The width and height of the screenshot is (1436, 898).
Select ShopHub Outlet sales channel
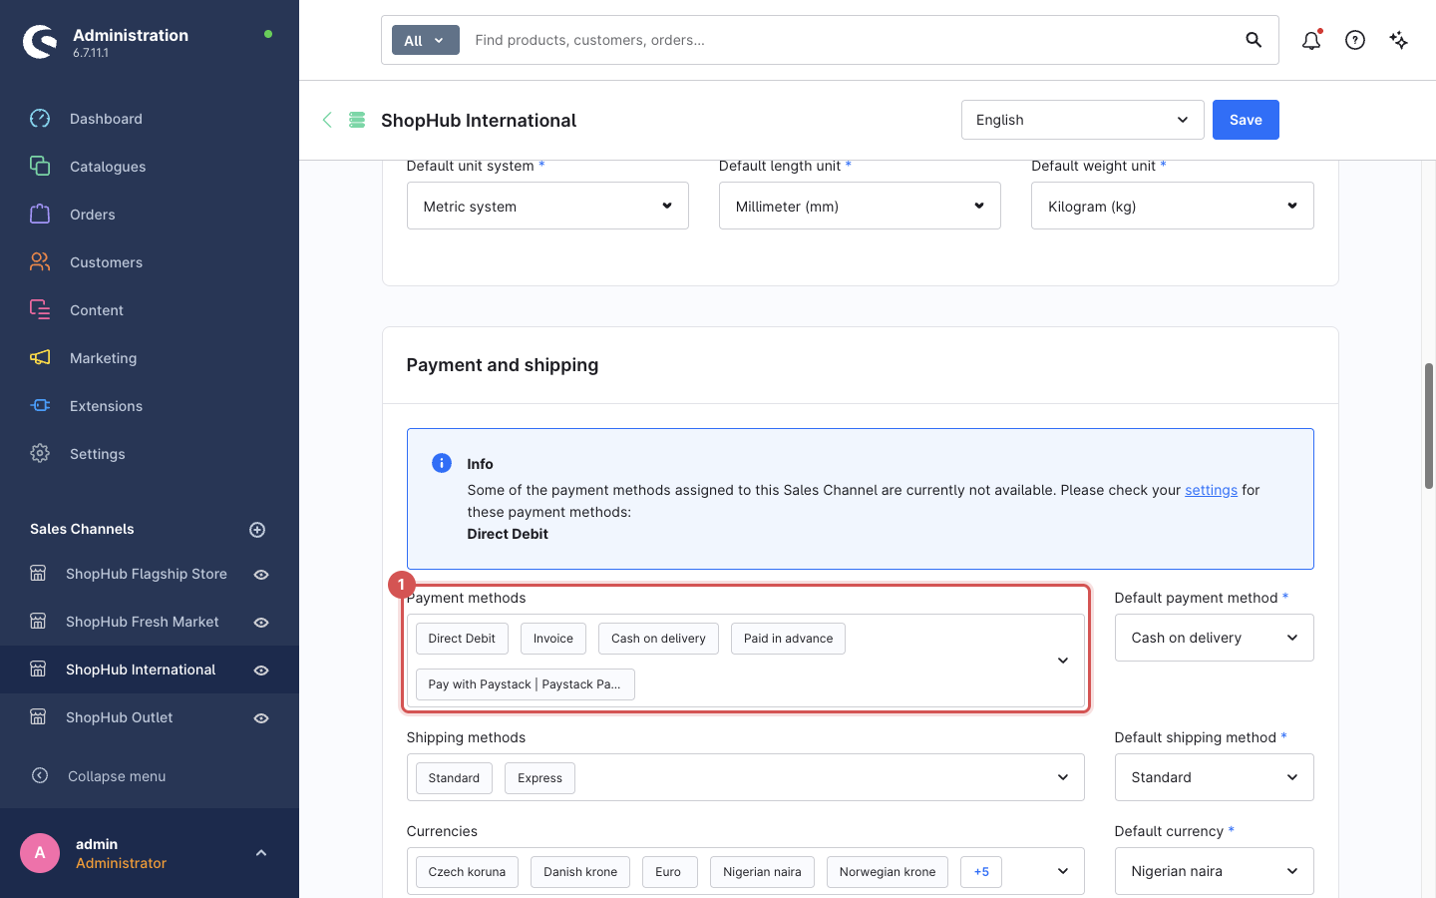120,717
